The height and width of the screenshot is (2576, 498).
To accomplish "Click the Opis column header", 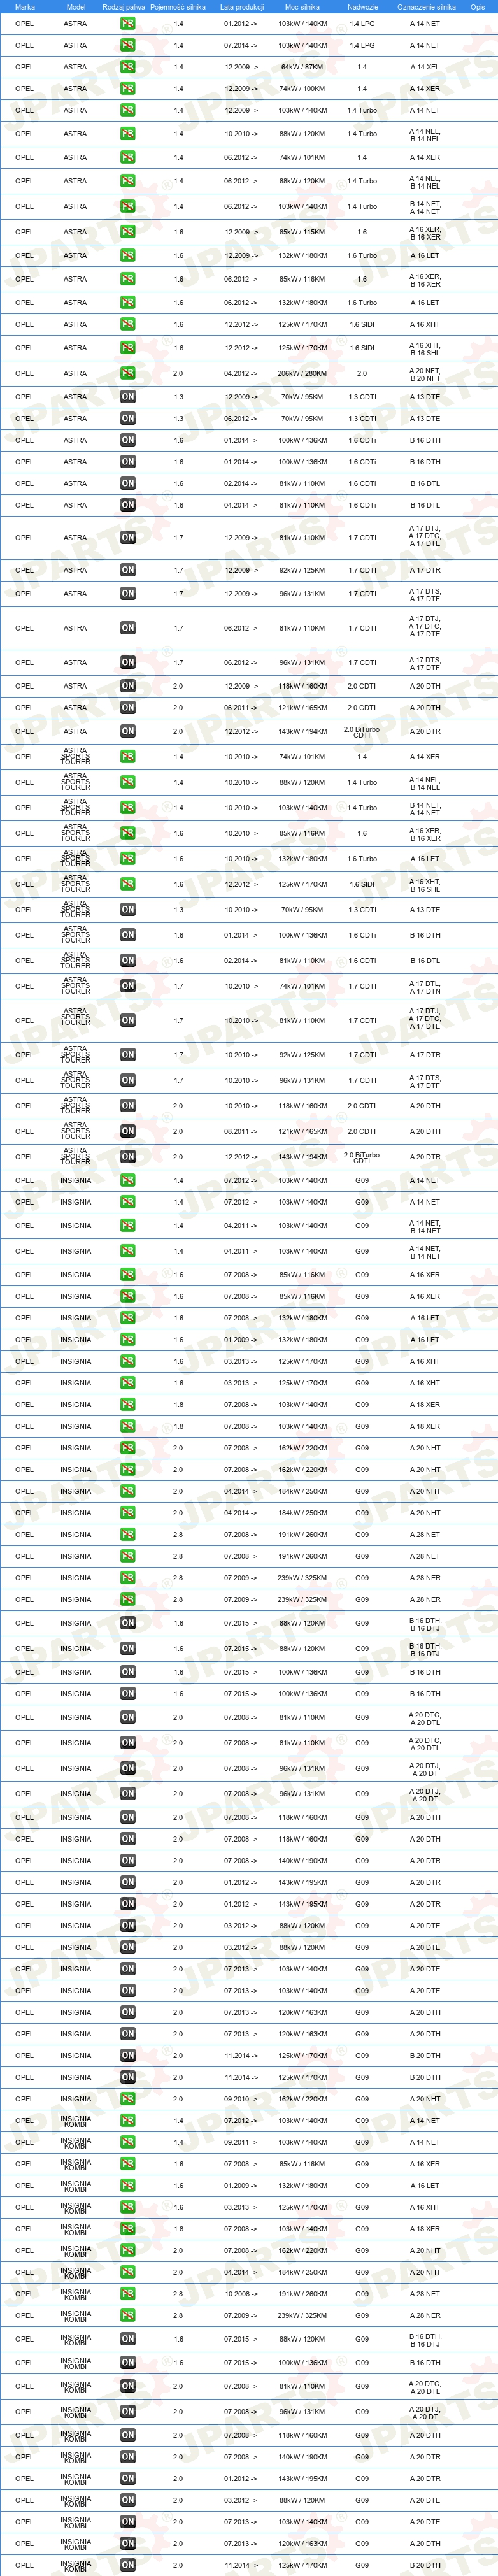I will click(x=478, y=6).
